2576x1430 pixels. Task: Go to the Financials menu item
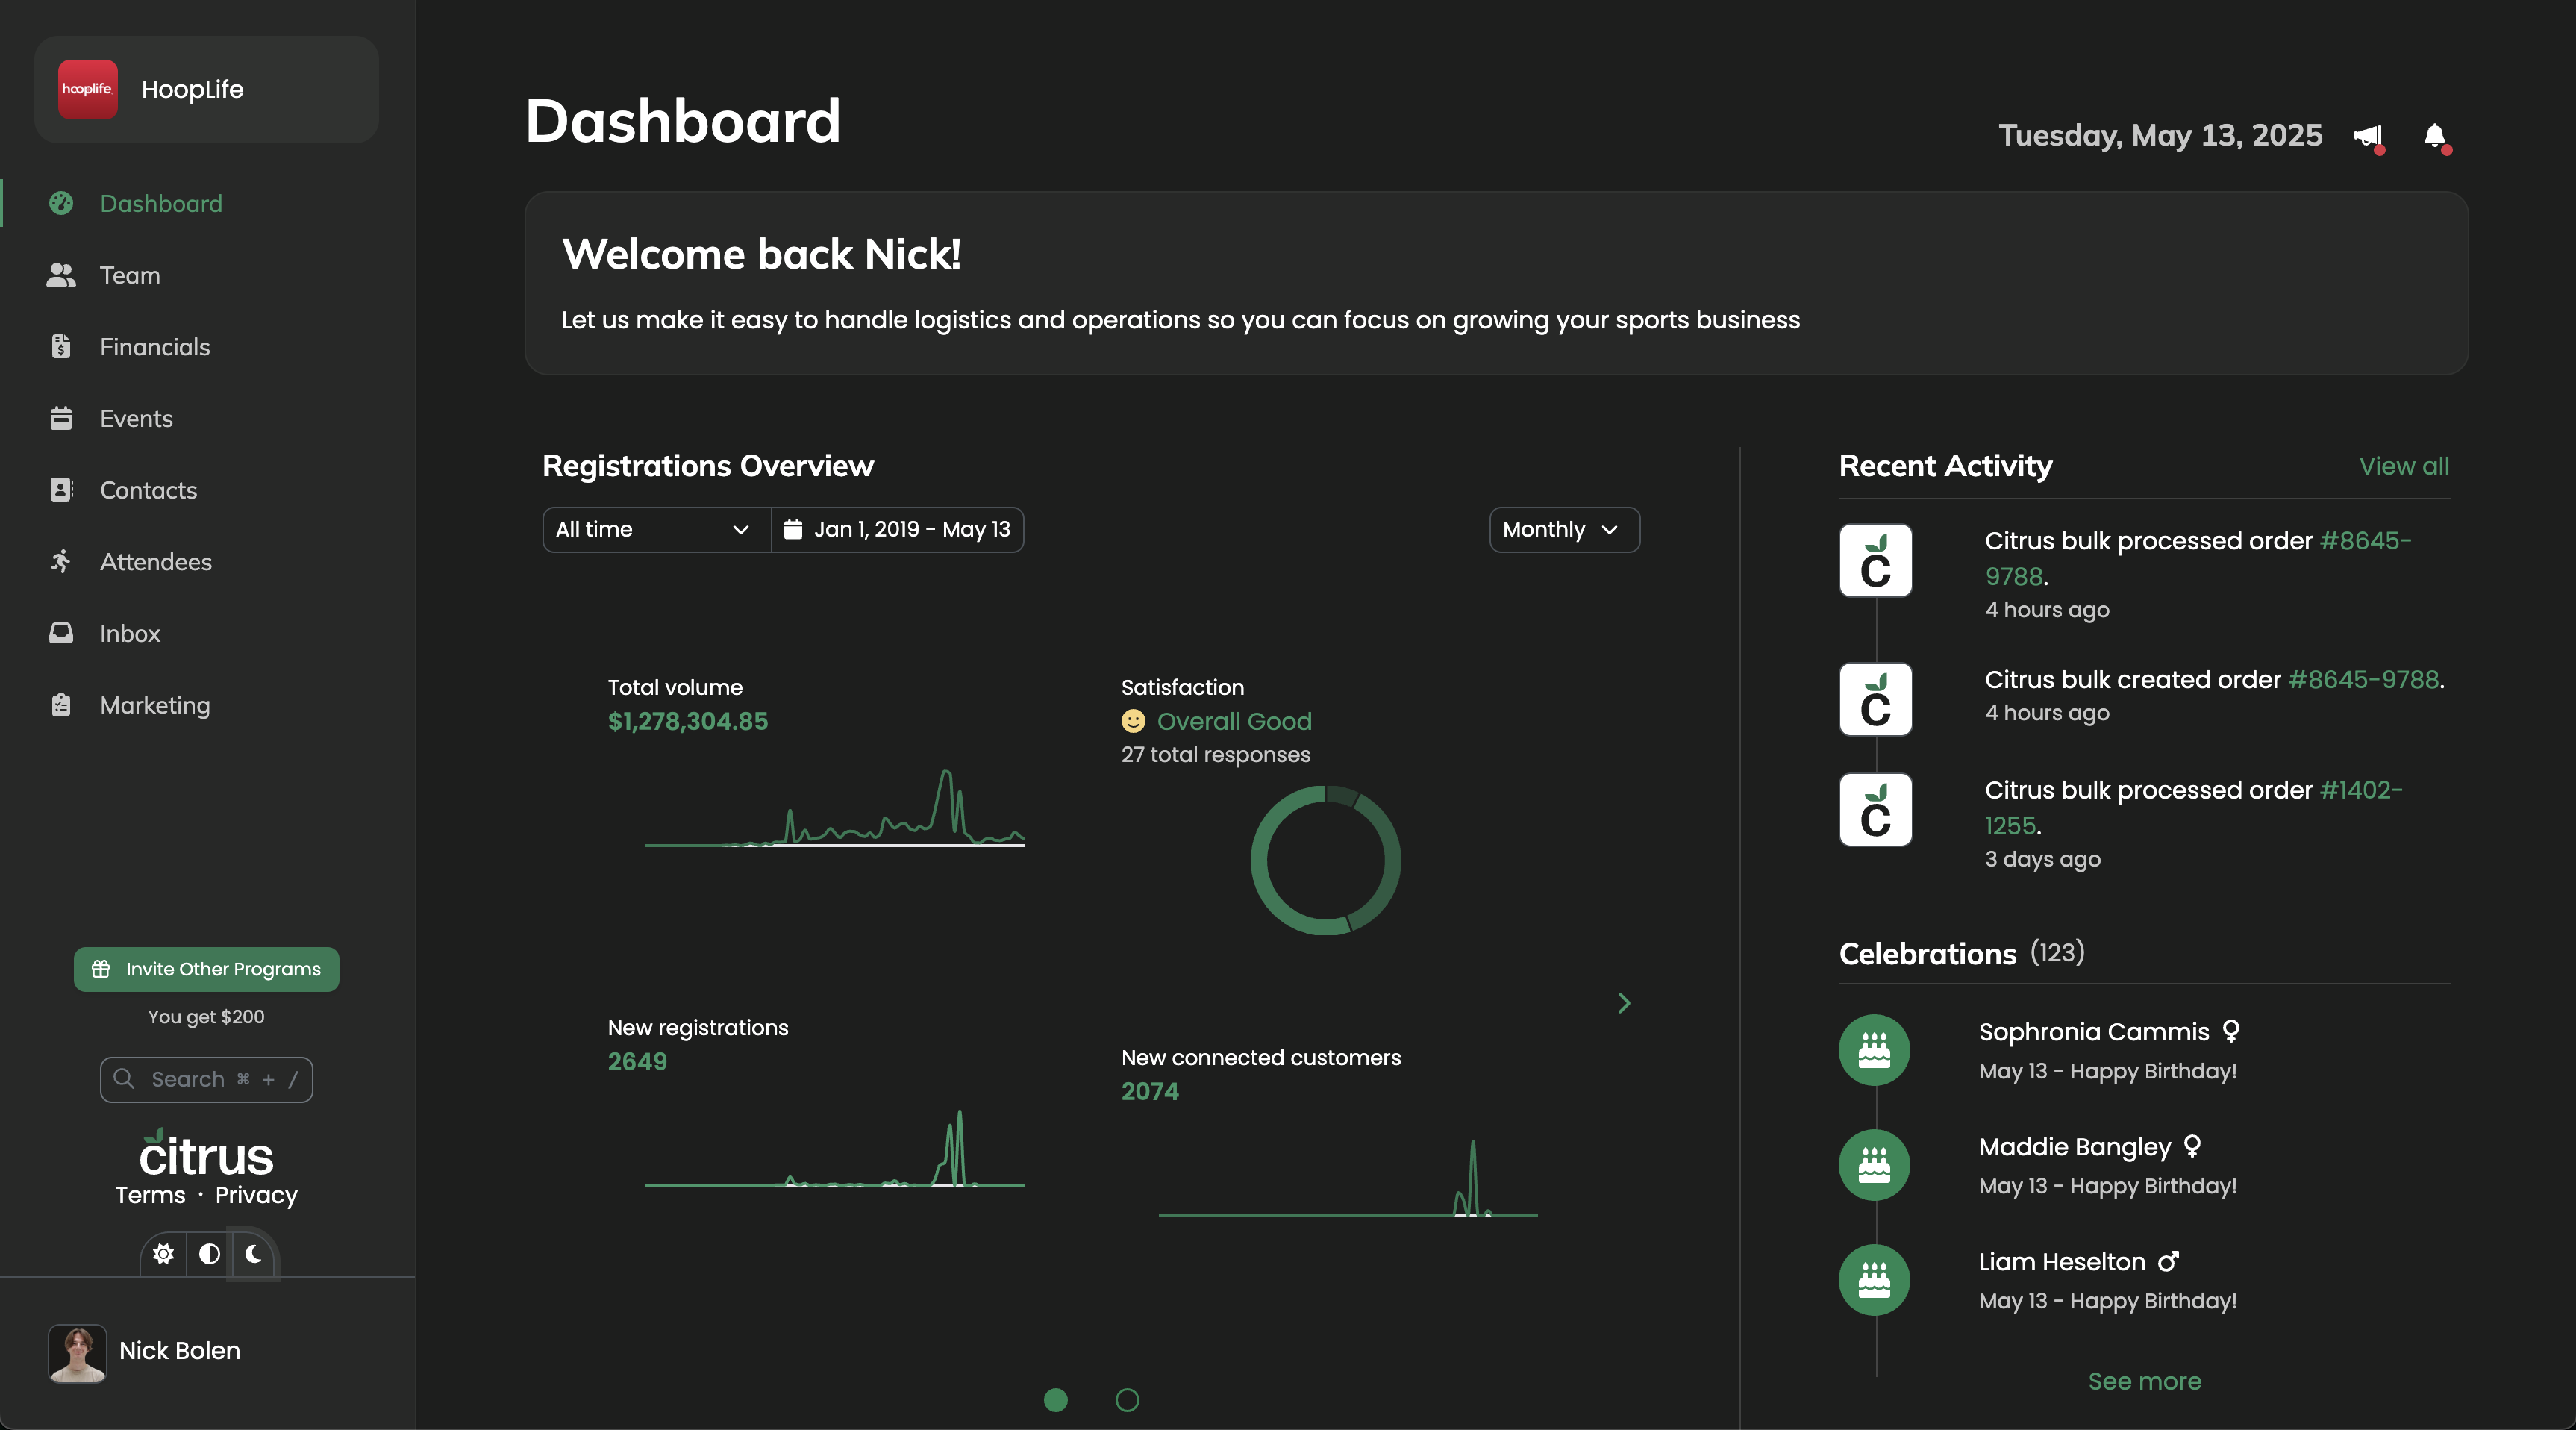tap(155, 347)
